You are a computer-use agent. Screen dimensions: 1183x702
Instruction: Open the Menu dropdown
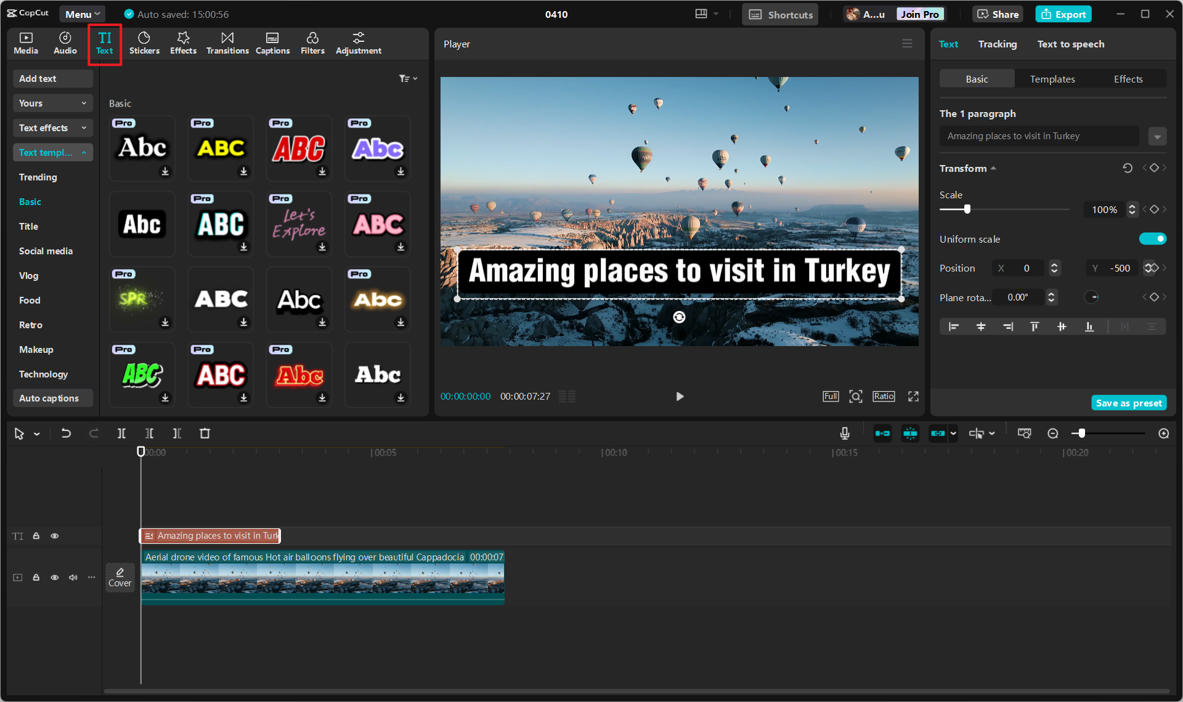tap(83, 14)
